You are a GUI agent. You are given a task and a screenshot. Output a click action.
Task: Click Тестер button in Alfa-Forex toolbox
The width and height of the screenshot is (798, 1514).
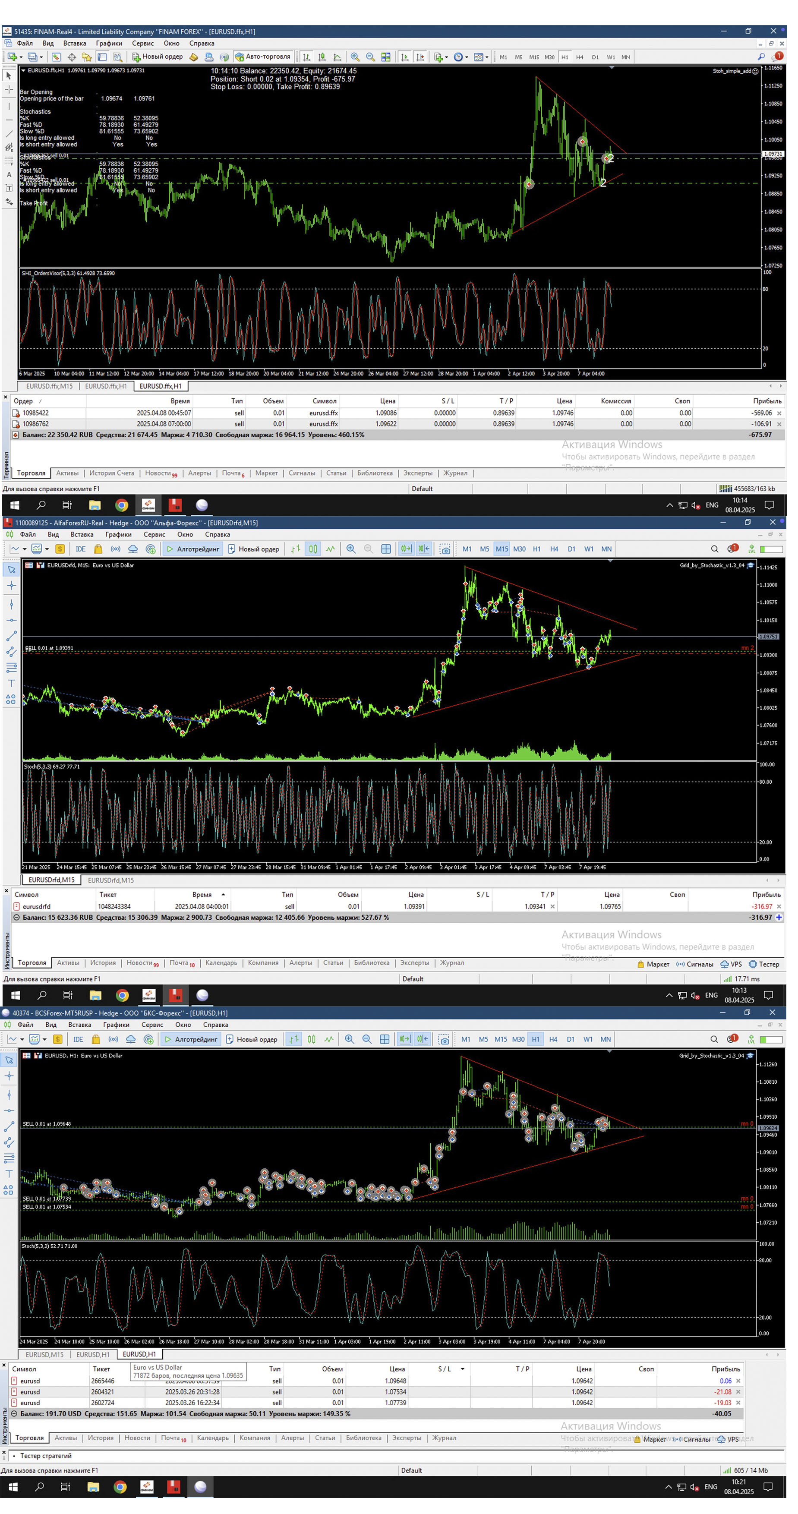tap(764, 965)
